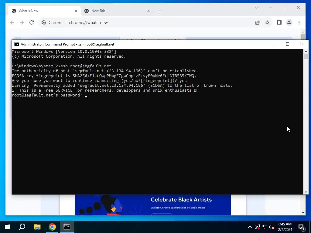The height and width of the screenshot is (233, 311).
Task: Click the Microsoft Windows version line
Action: tap(64, 52)
